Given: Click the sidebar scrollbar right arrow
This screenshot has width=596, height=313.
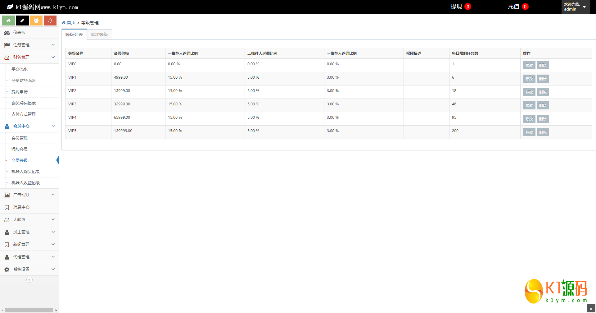Looking at the screenshot, I should tap(56, 310).
